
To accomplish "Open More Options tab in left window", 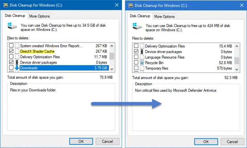I will point(40,16).
